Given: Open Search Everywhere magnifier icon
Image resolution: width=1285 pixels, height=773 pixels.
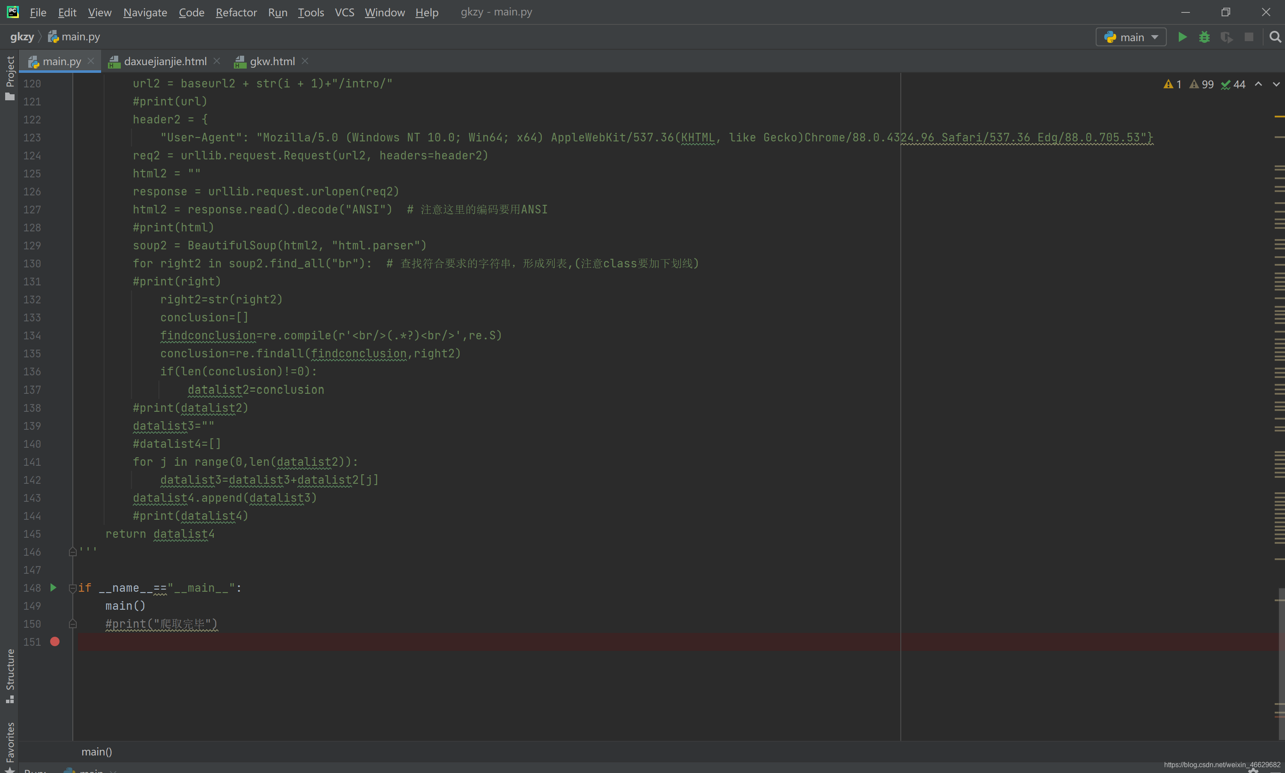Looking at the screenshot, I should [1275, 37].
